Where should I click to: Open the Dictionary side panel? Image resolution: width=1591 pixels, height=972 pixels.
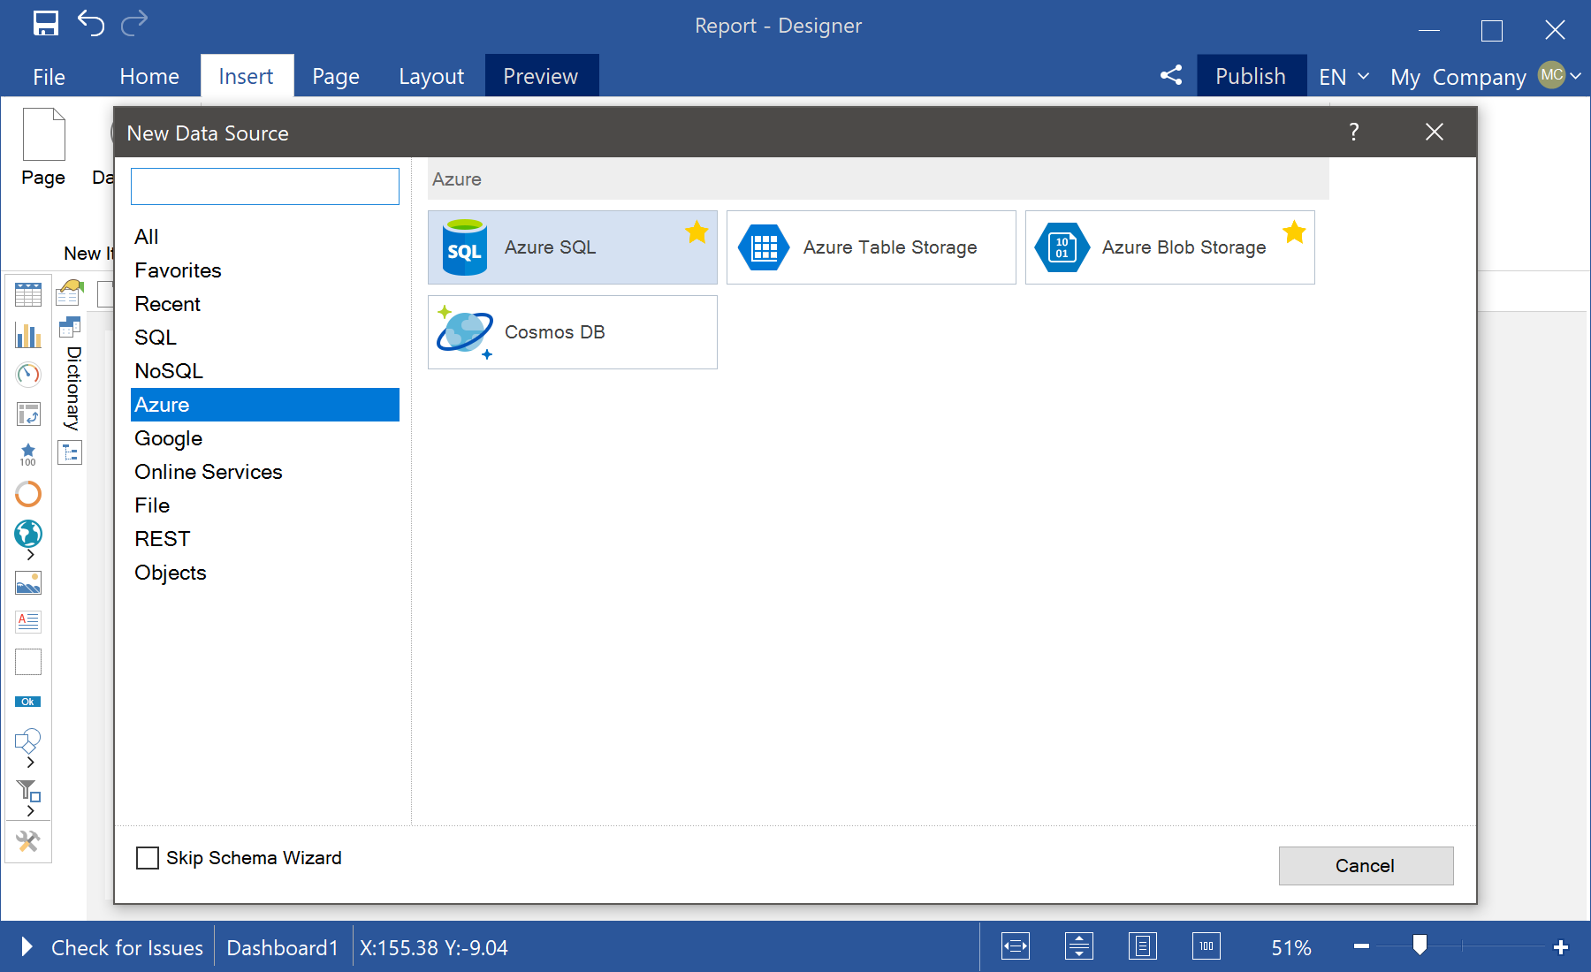74,389
